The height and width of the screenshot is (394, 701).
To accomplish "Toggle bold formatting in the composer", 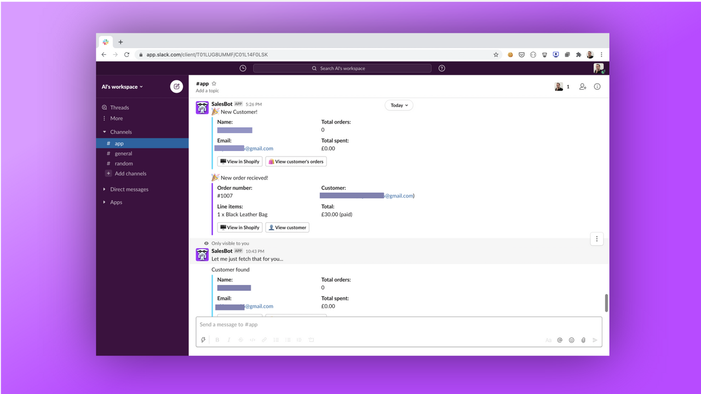I will coord(217,339).
